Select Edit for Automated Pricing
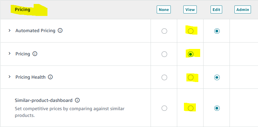Viewport: 258px width, 127px height. click(217, 31)
